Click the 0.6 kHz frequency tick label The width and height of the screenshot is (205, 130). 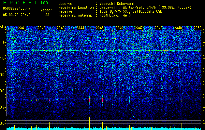(3, 123)
